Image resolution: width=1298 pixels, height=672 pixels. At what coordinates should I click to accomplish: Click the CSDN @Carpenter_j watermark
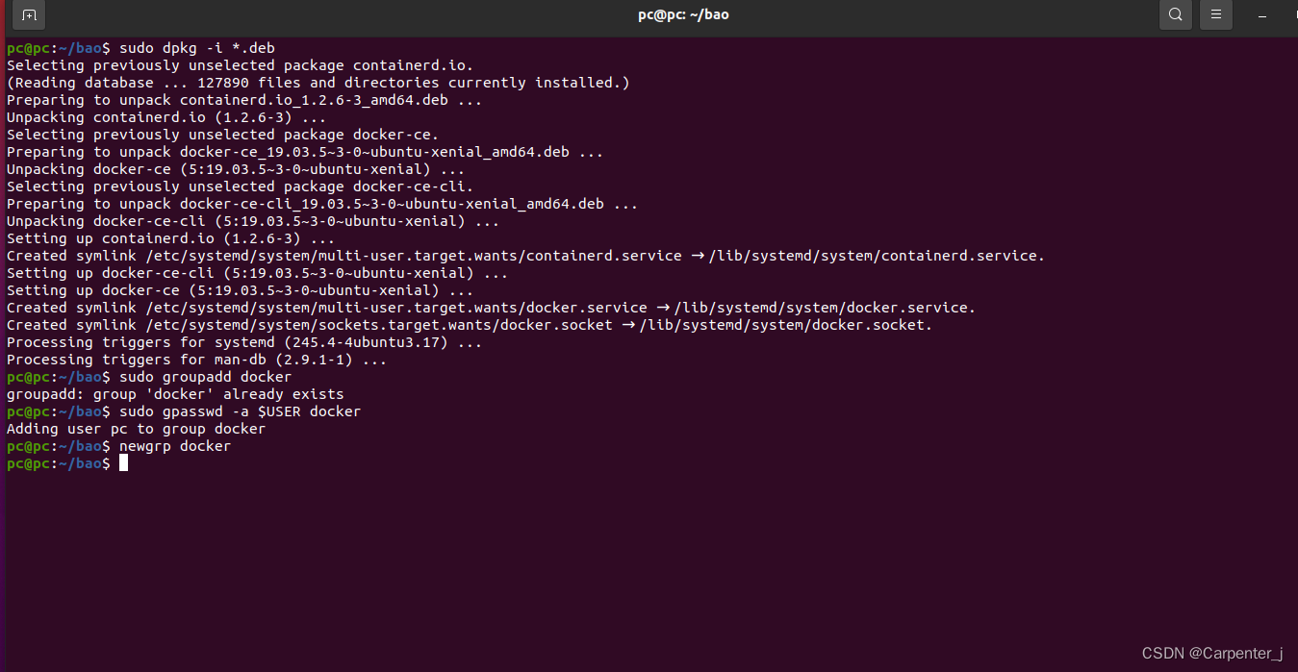pos(1214,653)
